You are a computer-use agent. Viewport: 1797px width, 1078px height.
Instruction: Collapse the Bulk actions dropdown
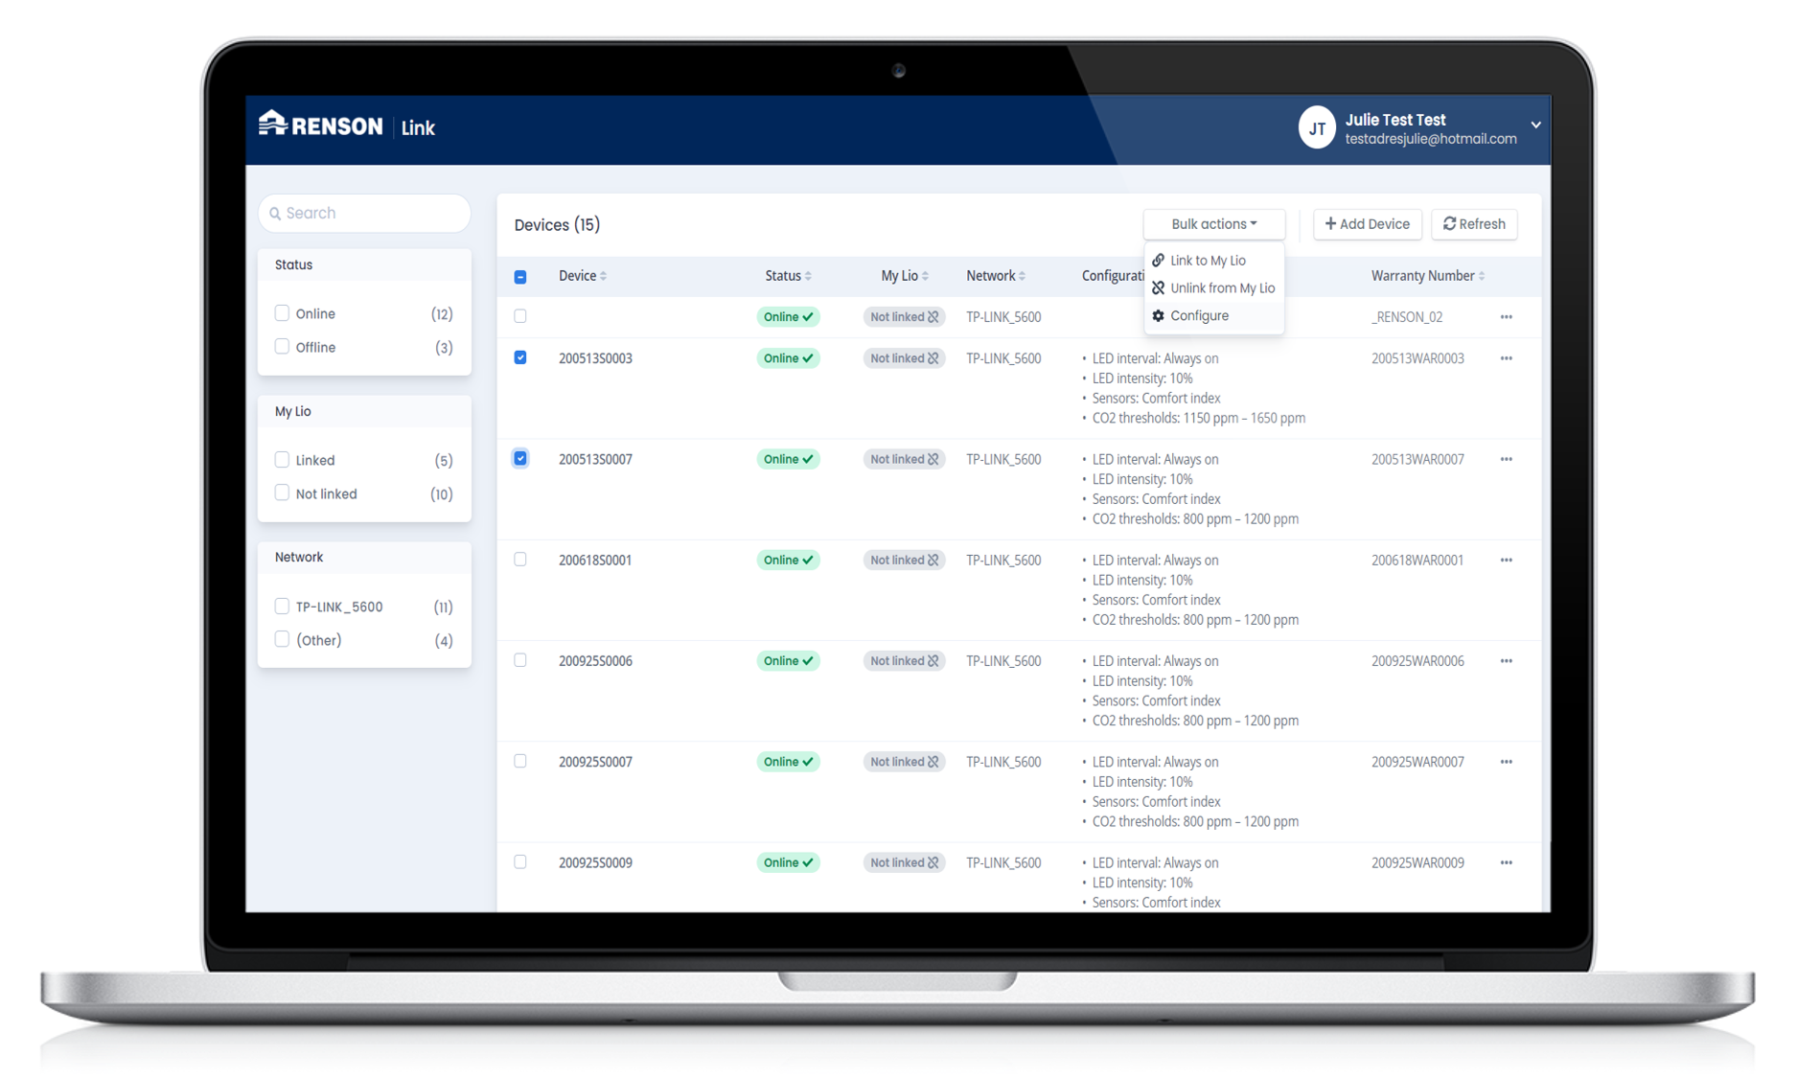[1213, 224]
